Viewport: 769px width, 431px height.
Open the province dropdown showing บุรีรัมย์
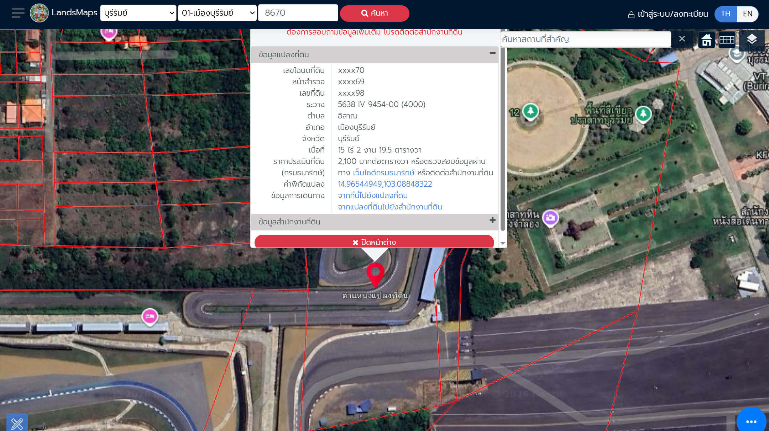(x=138, y=13)
